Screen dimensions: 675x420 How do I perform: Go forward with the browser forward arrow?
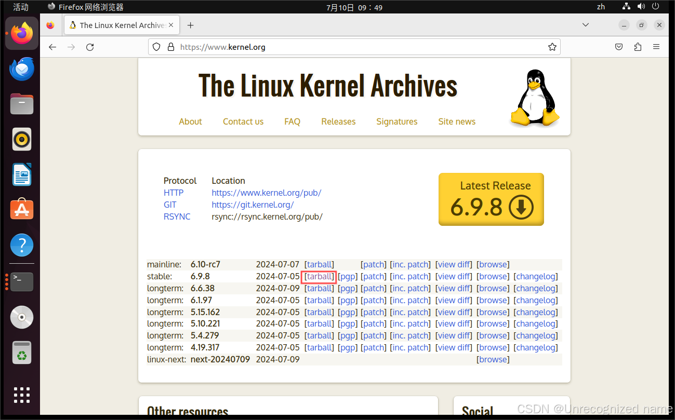pyautogui.click(x=71, y=47)
